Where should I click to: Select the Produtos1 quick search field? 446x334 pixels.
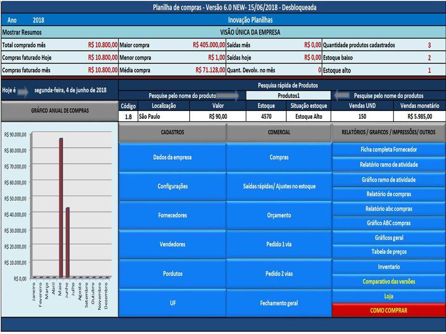click(x=288, y=96)
